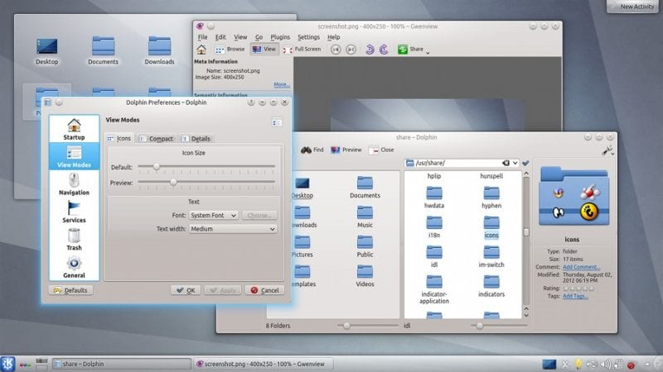Open Dolphin wrench configure menu
This screenshot has height=372, width=663.
pyautogui.click(x=608, y=150)
